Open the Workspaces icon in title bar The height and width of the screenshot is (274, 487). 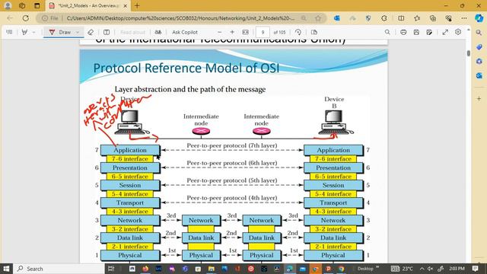(22, 5)
